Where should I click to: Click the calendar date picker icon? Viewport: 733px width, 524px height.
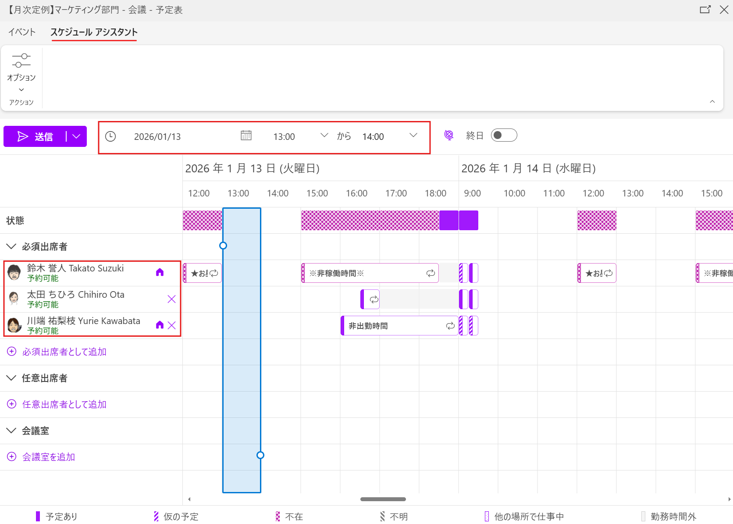pyautogui.click(x=246, y=136)
